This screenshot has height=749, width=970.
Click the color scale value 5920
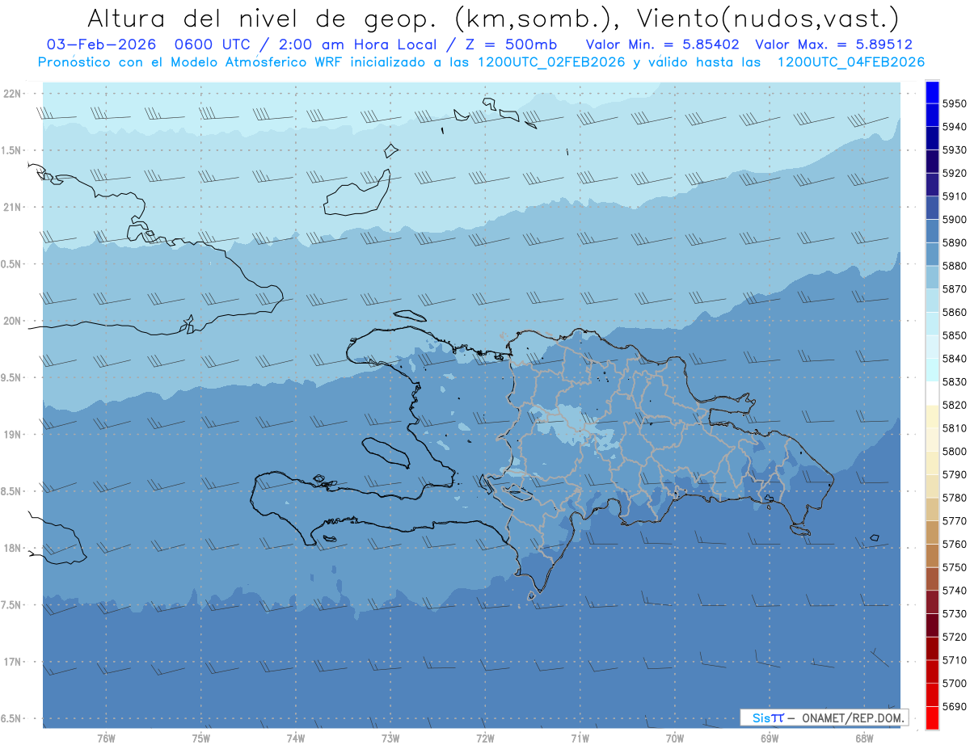954,173
